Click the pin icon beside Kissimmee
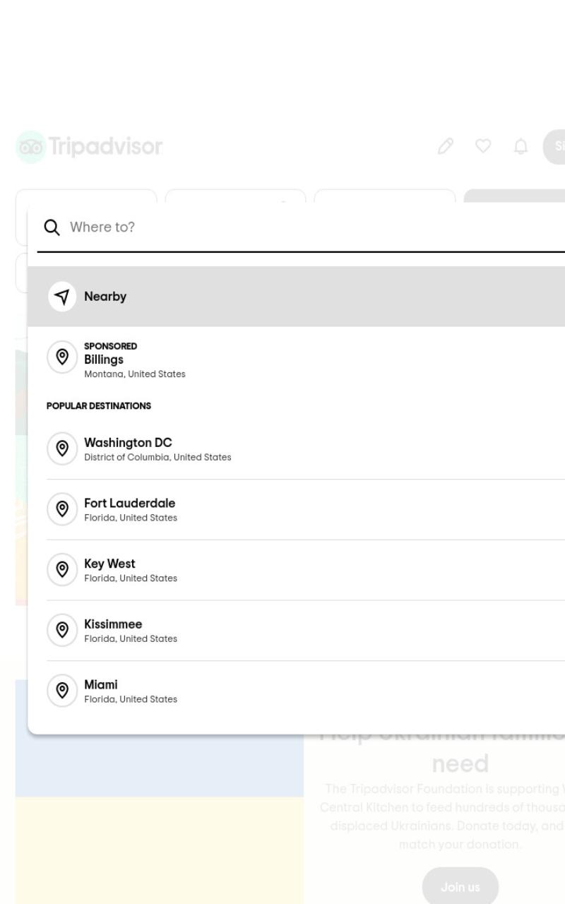 point(62,630)
